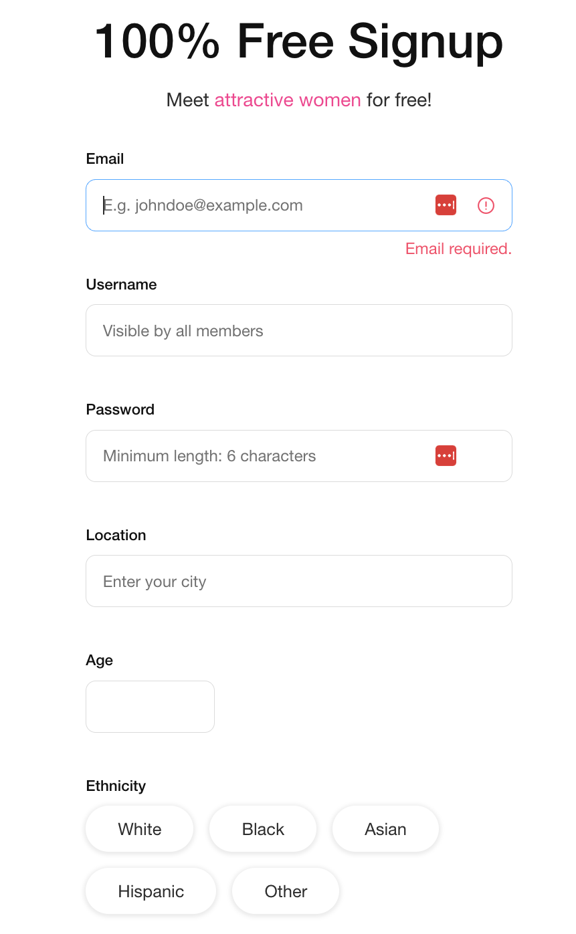576x934 pixels.
Task: Click the LastPass icon in the Password field
Action: pos(446,455)
